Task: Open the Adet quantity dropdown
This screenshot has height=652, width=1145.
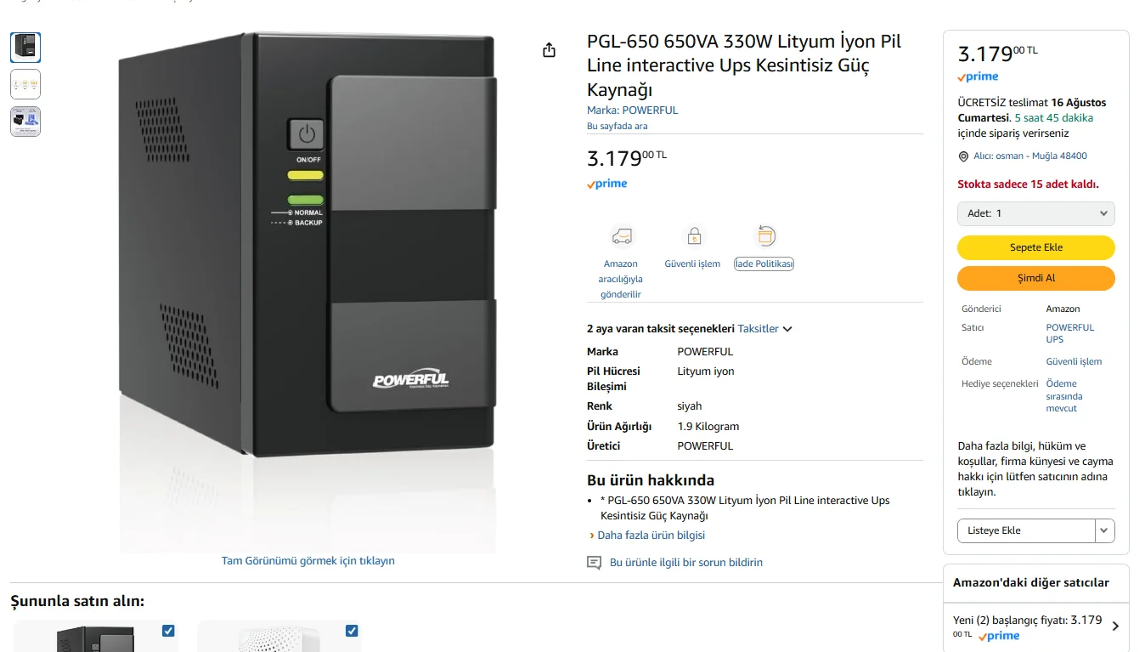Action: tap(1035, 213)
